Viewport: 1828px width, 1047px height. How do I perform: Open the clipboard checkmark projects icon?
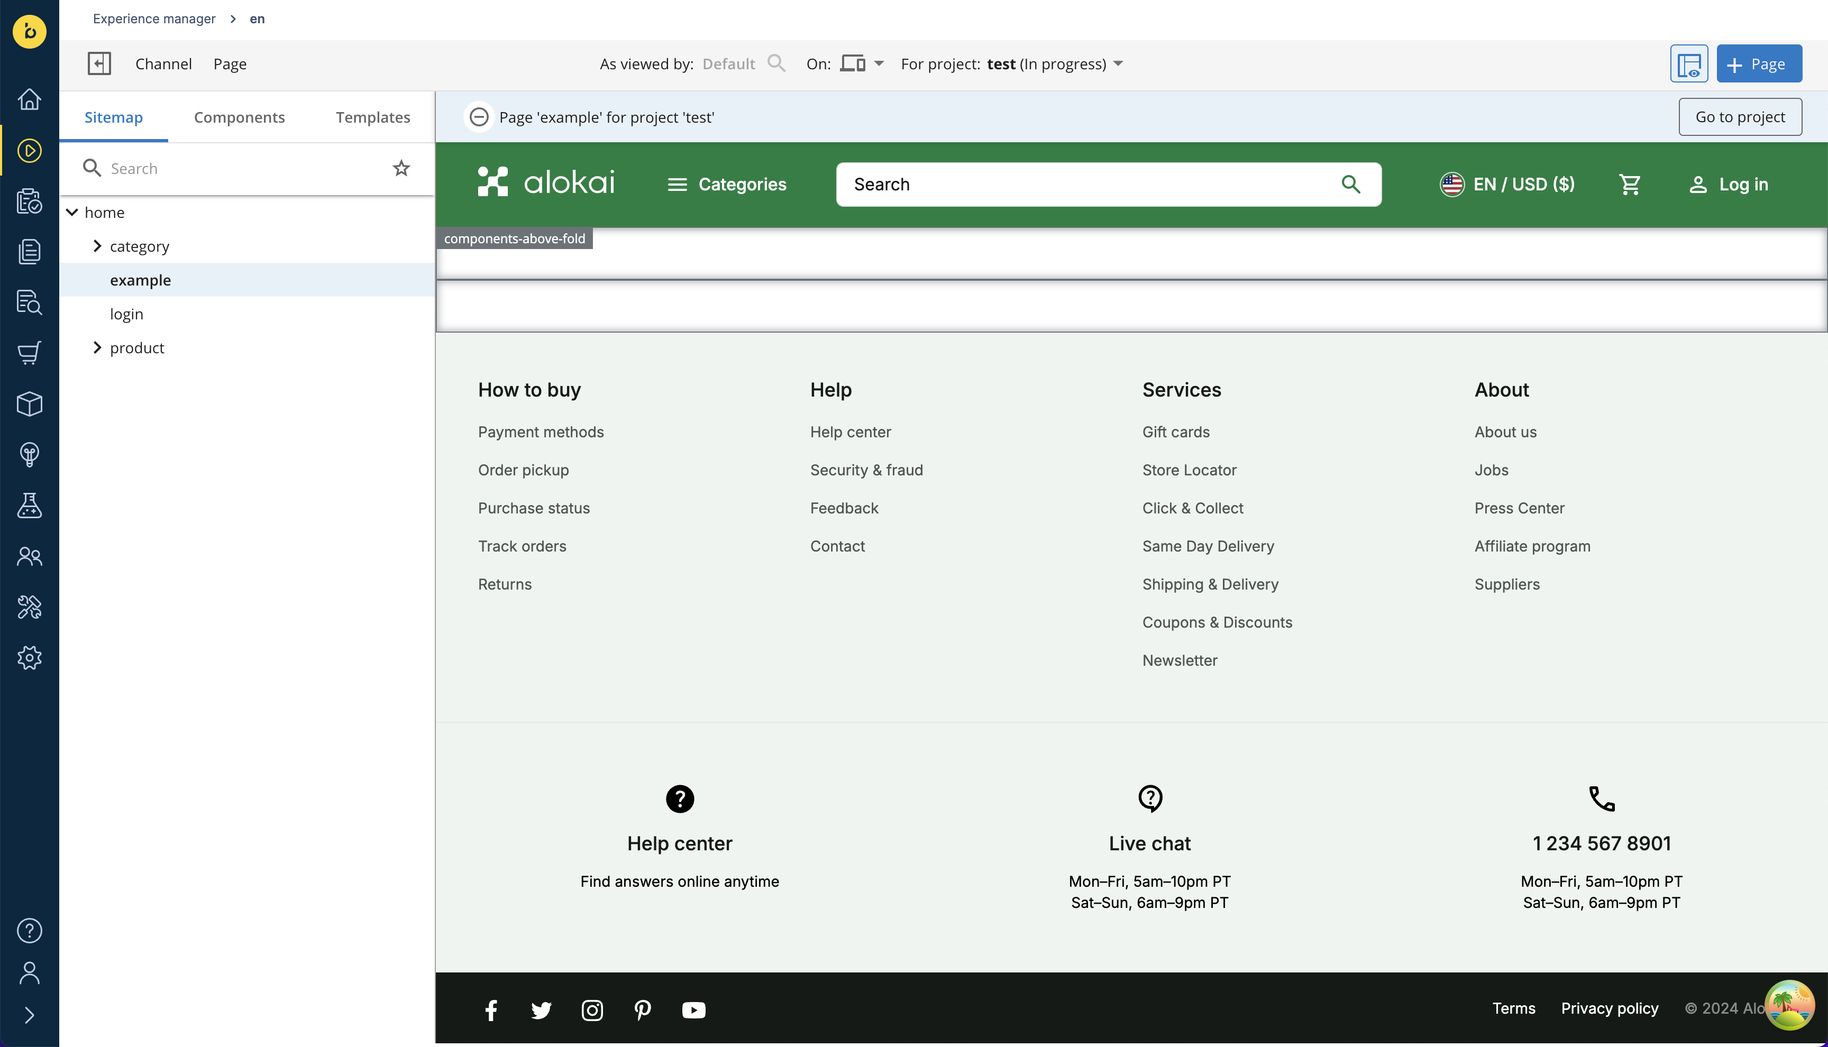(30, 200)
